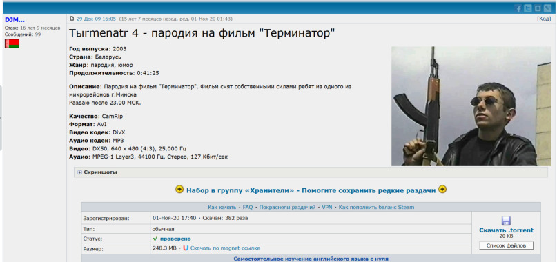Open the post permalink page icon
The image size is (557, 262).
[x=72, y=19]
